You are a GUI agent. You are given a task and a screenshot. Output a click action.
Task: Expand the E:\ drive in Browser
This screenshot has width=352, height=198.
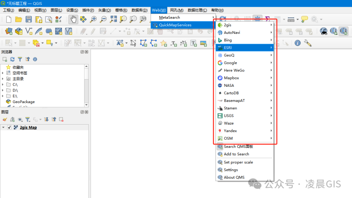pos(3,96)
